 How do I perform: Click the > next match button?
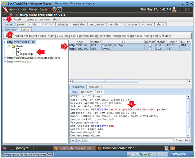click(x=85, y=140)
